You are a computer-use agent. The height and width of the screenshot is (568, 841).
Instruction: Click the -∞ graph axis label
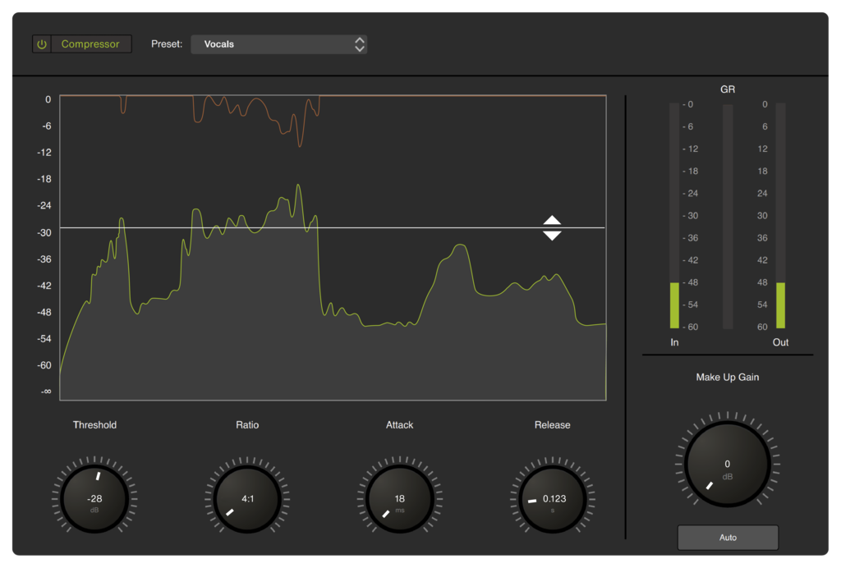46,392
